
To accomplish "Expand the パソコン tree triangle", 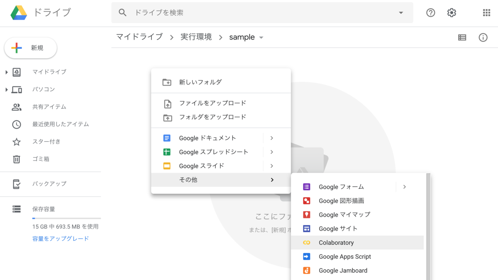I will (x=6, y=90).
